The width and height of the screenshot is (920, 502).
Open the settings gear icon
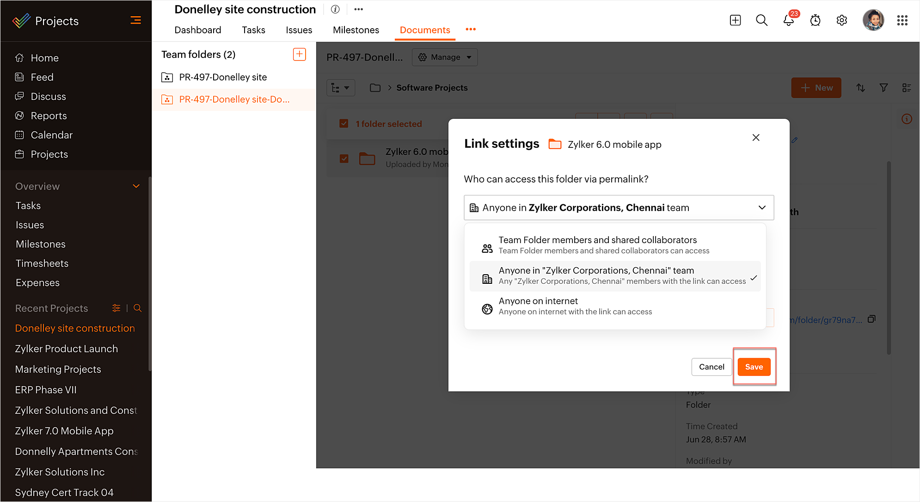tap(842, 21)
